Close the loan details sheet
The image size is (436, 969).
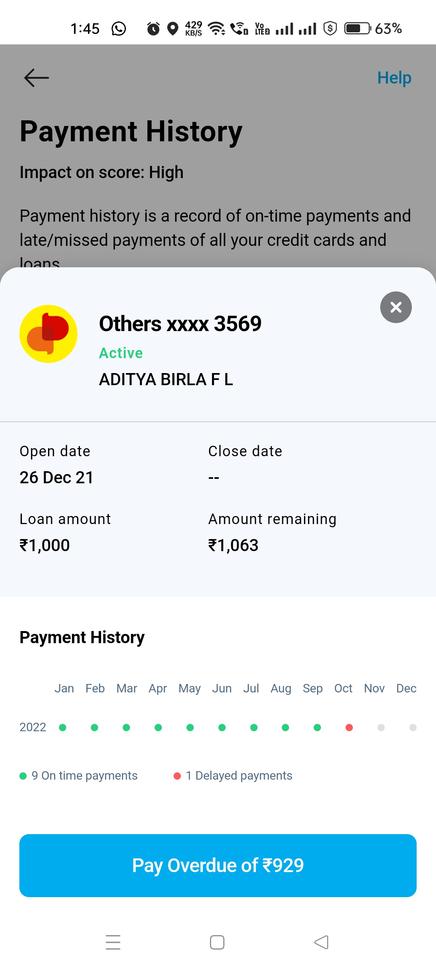pos(396,307)
